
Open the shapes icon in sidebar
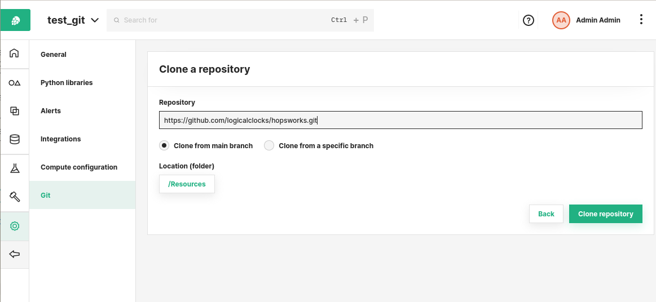pyautogui.click(x=15, y=83)
